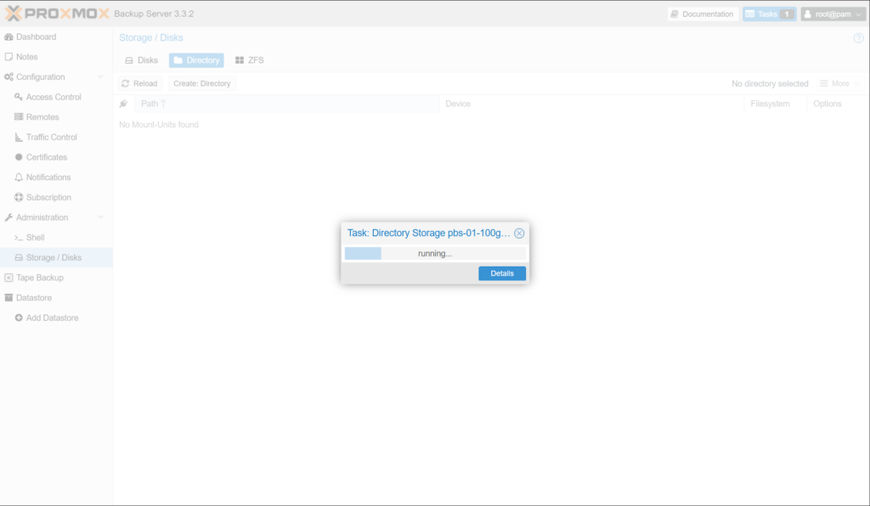The height and width of the screenshot is (506, 870).
Task: Close the Directory Storage task dialog
Action: 519,233
